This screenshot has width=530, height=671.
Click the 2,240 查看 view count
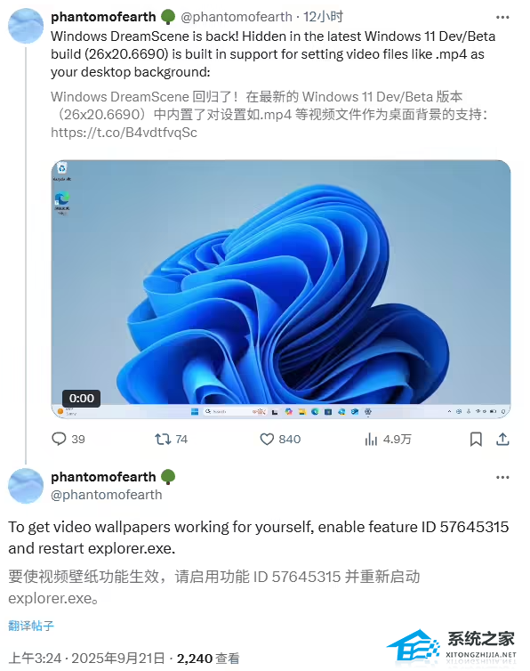coord(208,659)
